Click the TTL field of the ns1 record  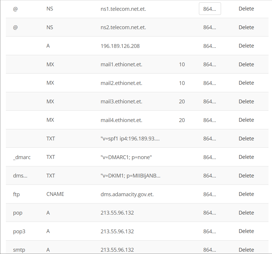210,9
